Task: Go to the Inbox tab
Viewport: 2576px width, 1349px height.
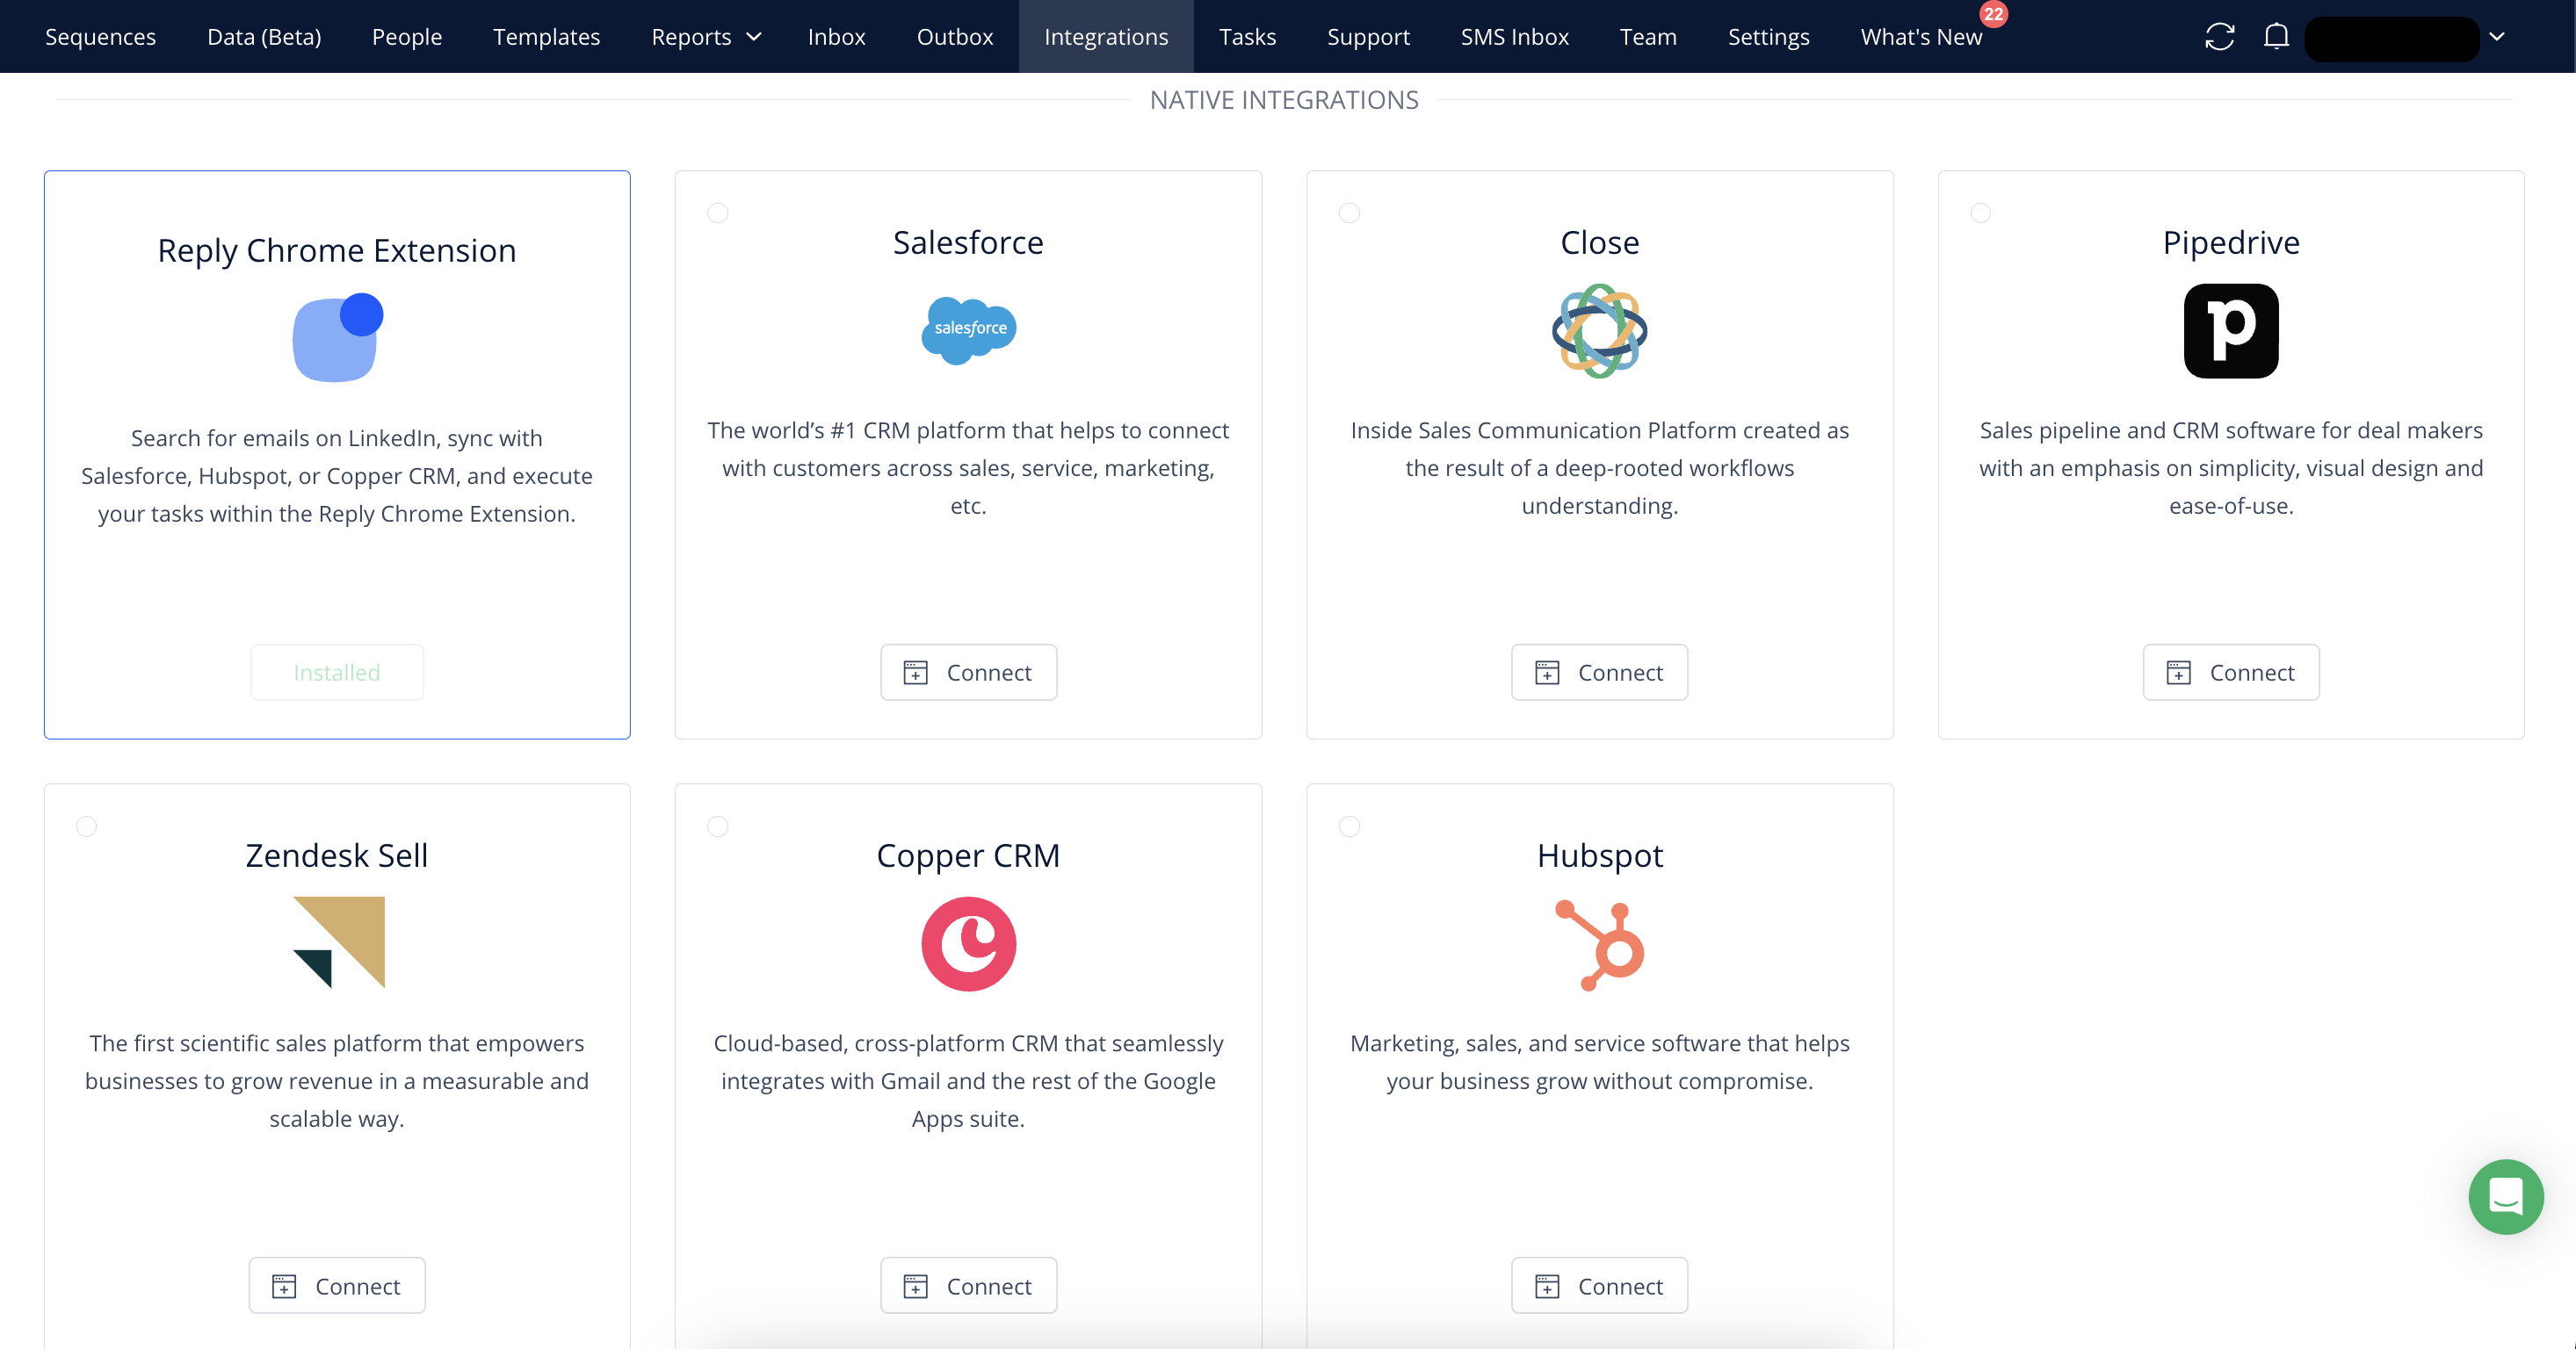Action: coord(836,37)
